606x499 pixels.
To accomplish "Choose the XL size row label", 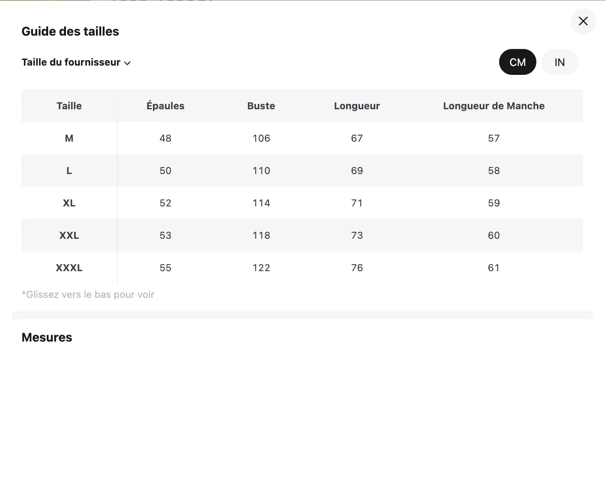I will [x=69, y=203].
